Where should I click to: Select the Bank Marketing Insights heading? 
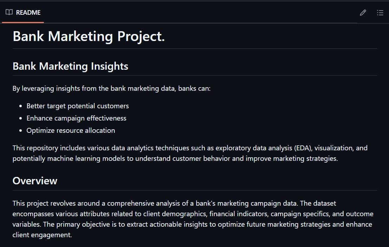(70, 66)
